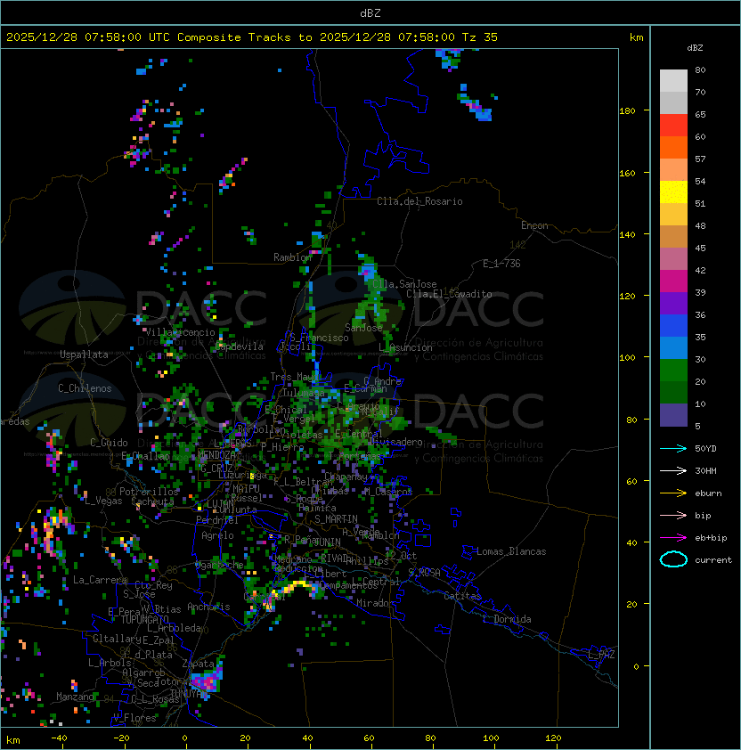Click the cyan 50YD arrow in legend
Screen dimensions: 741x750
point(673,448)
